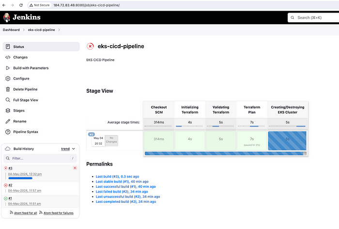
Task: Open build #1 link in history
Action: pyautogui.click(x=10, y=198)
